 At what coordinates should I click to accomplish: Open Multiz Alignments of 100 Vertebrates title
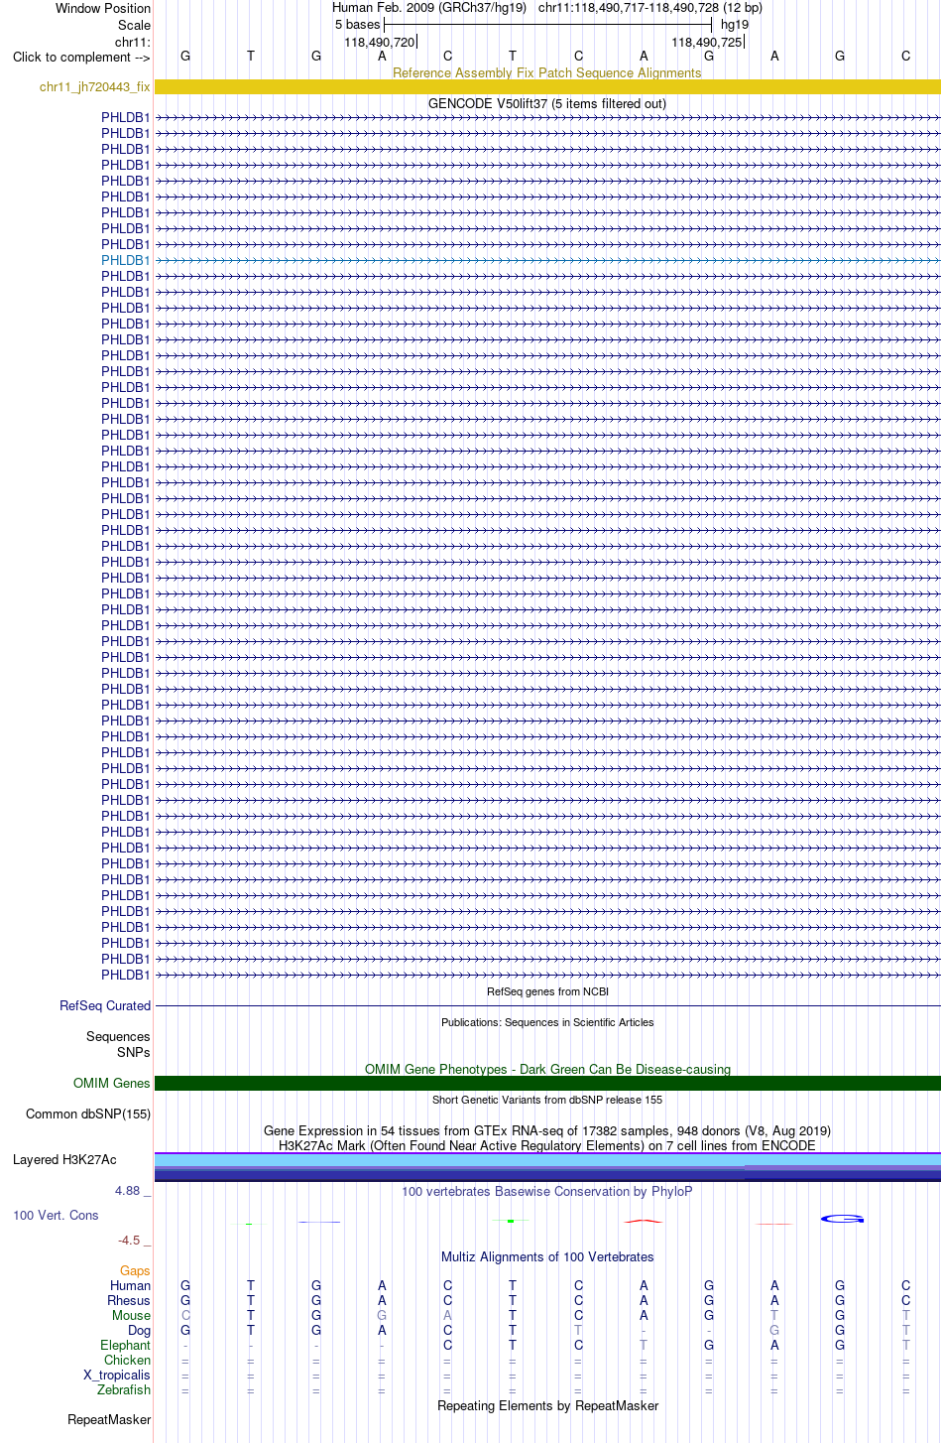coord(547,1256)
